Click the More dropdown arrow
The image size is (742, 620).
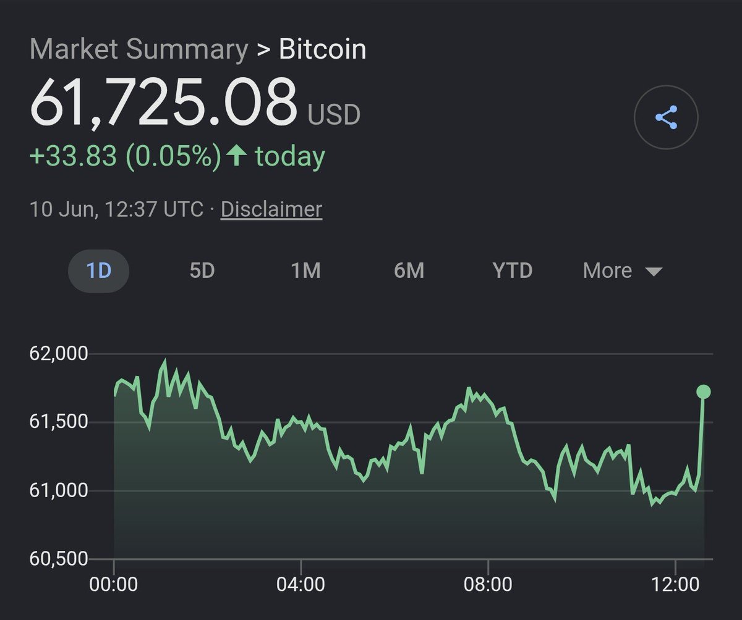click(x=653, y=272)
